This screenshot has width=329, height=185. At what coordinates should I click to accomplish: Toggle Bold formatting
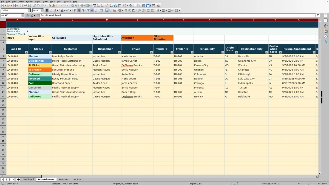(47, 10)
